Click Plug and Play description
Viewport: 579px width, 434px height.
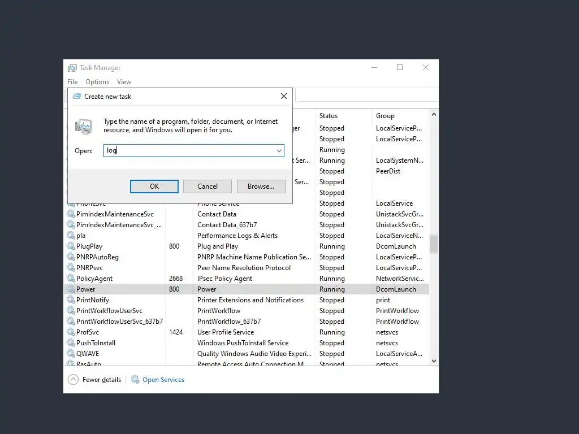[x=218, y=246]
